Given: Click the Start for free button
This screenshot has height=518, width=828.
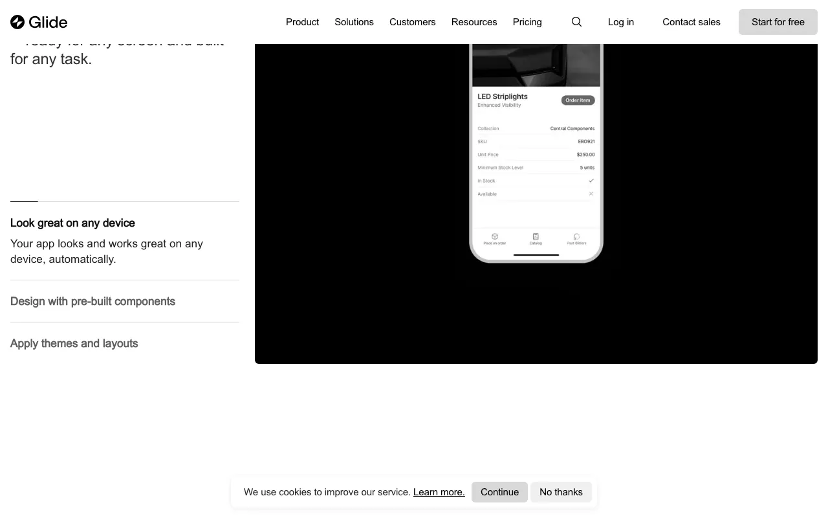Looking at the screenshot, I should click(x=778, y=22).
